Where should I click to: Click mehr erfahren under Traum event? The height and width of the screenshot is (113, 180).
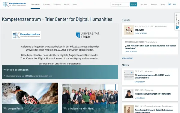pos(131,51)
